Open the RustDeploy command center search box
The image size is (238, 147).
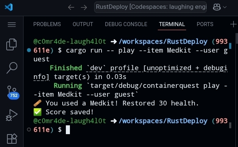(x=150, y=7)
